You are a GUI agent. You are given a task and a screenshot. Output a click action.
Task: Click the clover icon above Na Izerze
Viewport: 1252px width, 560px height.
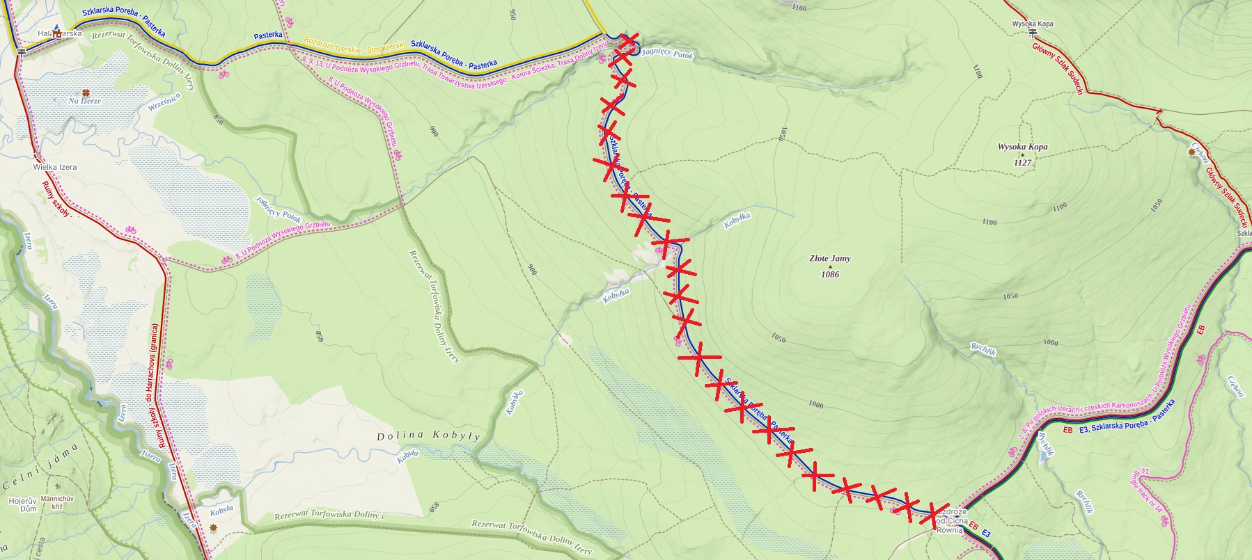[86, 92]
